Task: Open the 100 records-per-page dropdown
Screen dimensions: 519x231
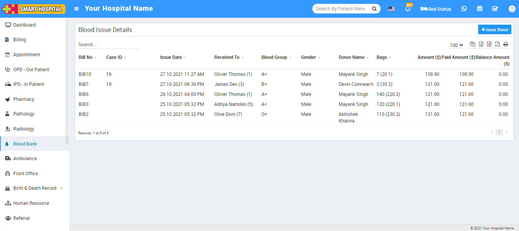Action: tap(456, 45)
